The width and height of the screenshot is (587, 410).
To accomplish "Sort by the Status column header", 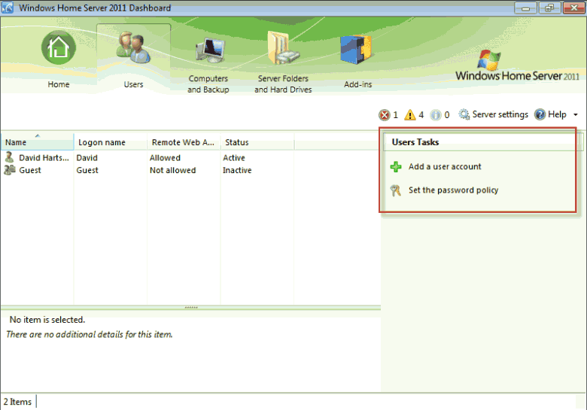I will (257, 142).
